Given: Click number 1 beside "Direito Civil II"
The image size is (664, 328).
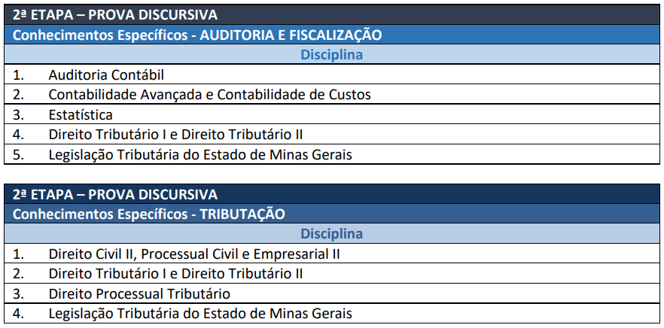Looking at the screenshot, I should pyautogui.click(x=18, y=254).
